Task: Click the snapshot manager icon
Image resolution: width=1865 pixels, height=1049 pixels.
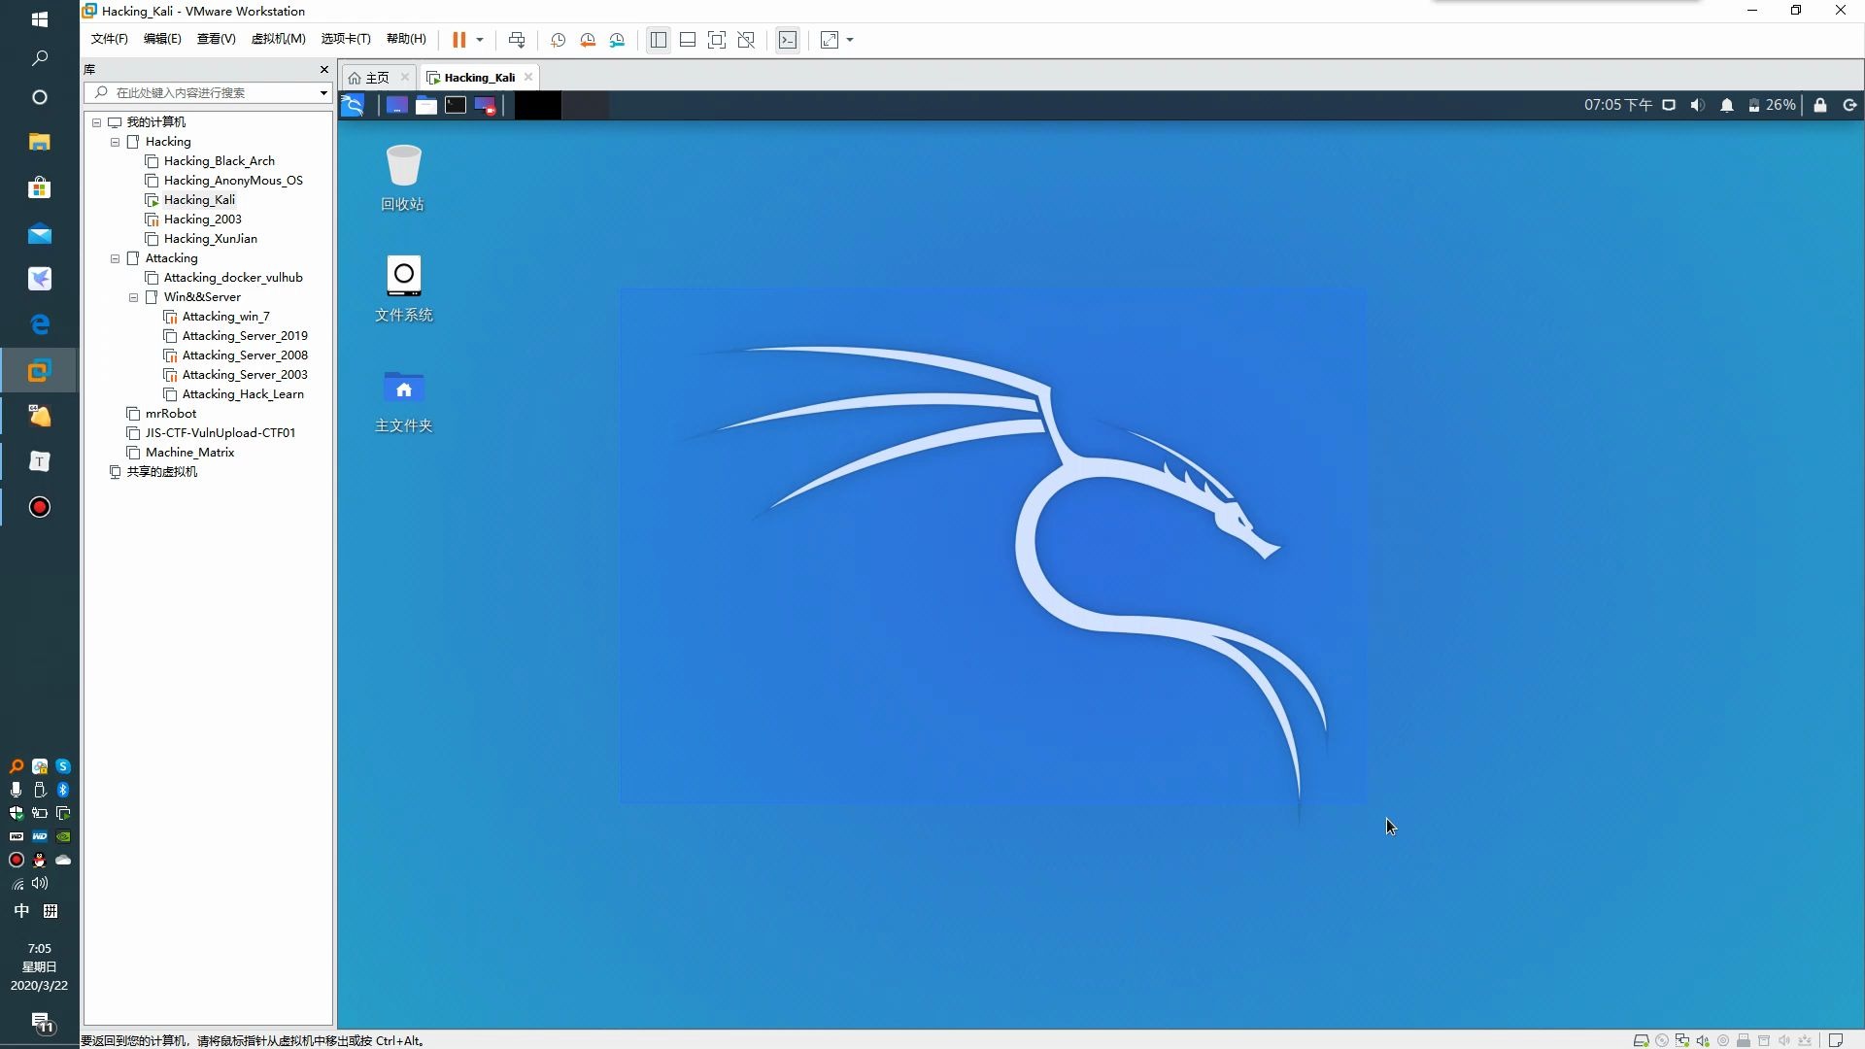Action: click(x=618, y=40)
